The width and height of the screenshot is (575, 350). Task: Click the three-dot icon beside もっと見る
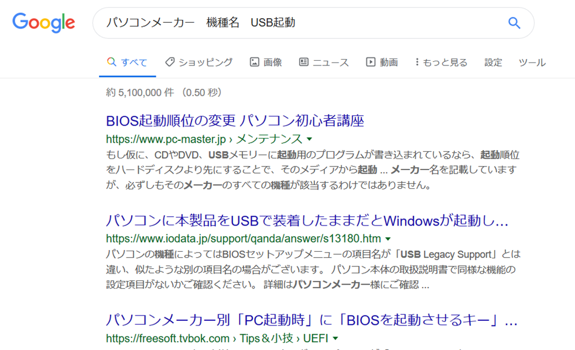point(417,62)
